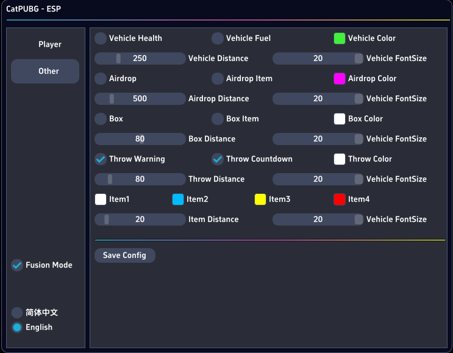Select the English language radio button
Viewport: 453px width, 353px height.
17,327
